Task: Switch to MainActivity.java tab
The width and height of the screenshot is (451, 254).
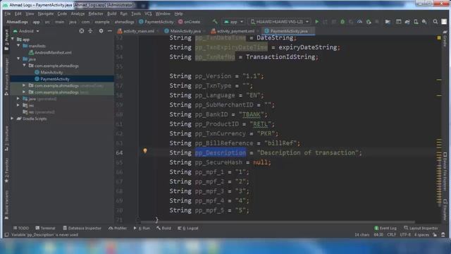Action: (185, 31)
